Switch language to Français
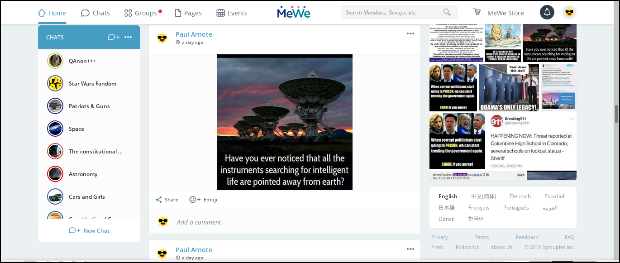 pos(479,208)
